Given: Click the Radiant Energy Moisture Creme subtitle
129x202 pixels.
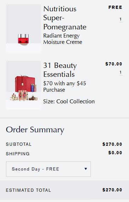Looking at the screenshot, I should coord(63,39).
